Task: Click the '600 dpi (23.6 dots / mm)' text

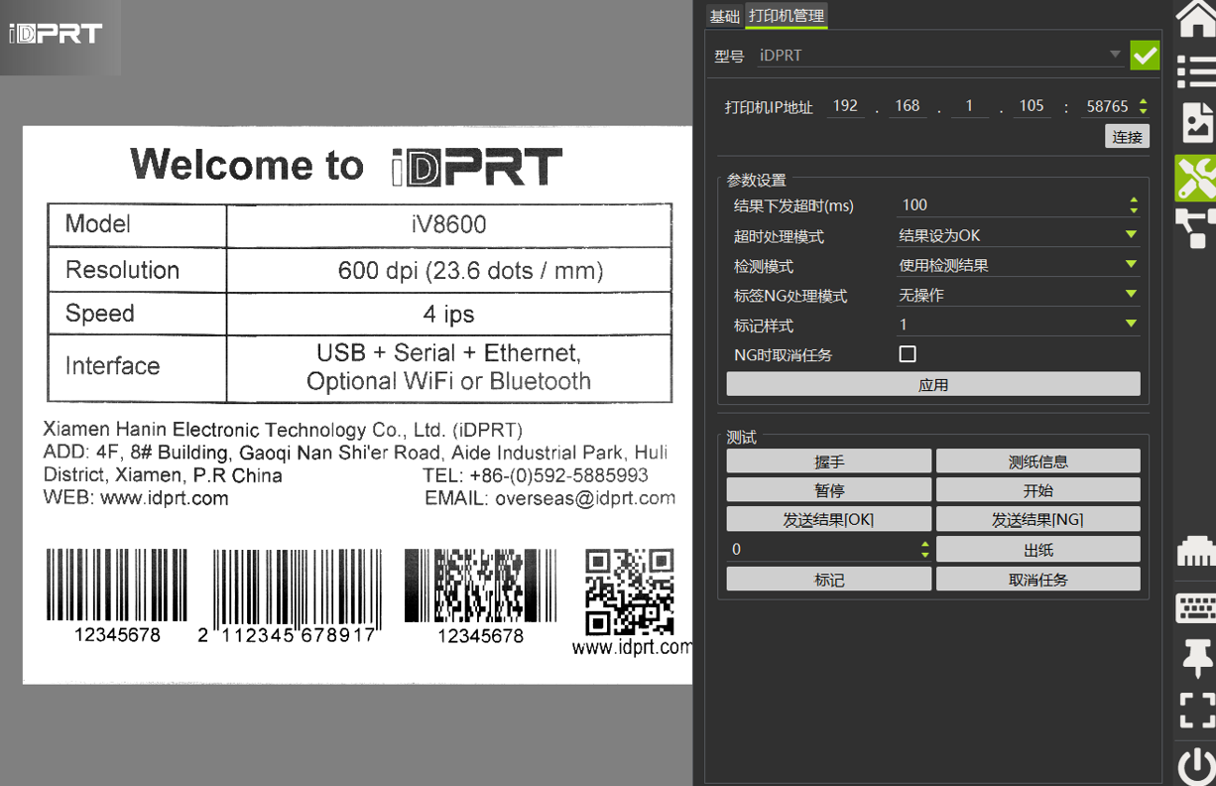Action: (x=470, y=270)
